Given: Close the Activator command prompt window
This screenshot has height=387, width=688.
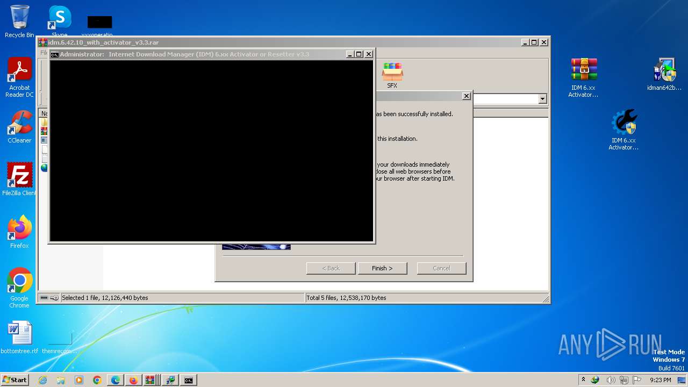Looking at the screenshot, I should (369, 54).
